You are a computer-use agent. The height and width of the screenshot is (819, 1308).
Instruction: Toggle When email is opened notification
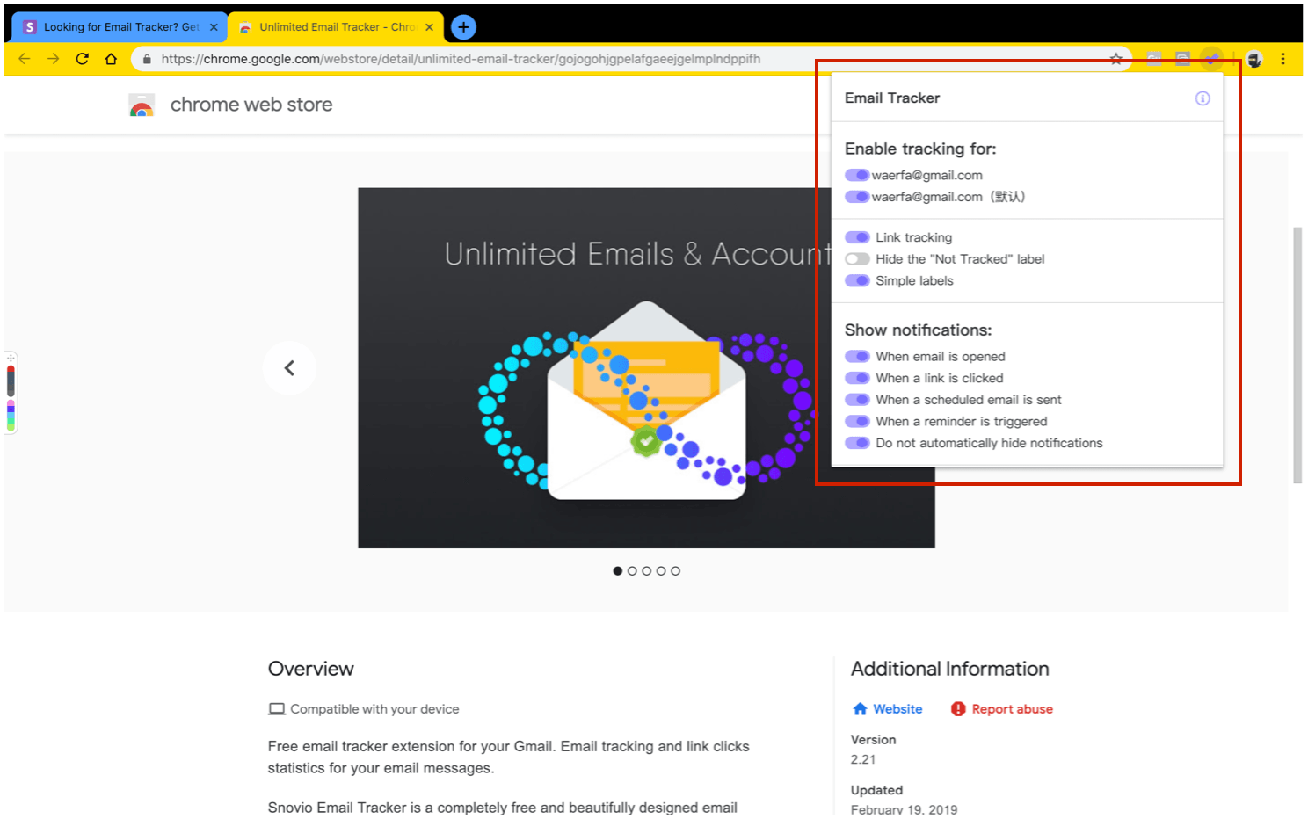click(x=857, y=357)
